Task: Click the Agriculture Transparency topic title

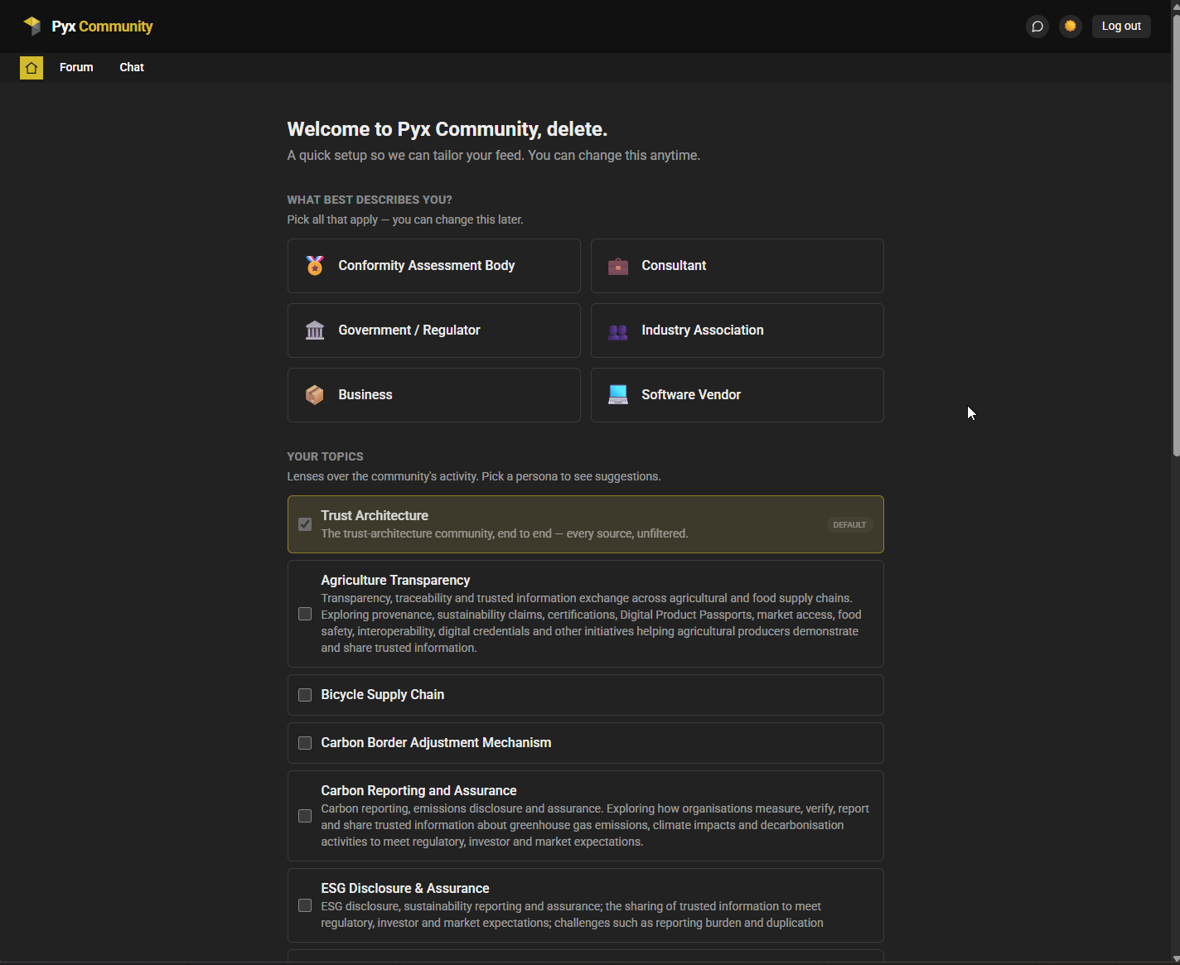Action: [x=395, y=580]
